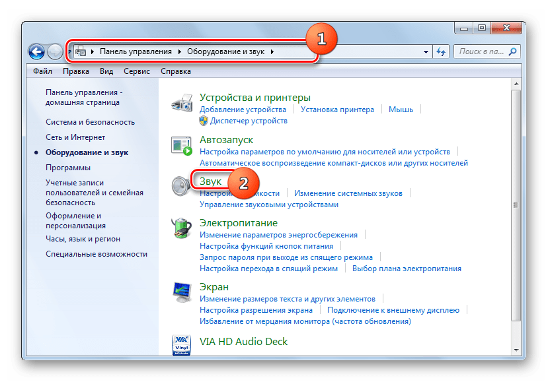548x382 pixels.
Task: Expand arrow after Панель управления breadcrumb
Action: pos(179,51)
